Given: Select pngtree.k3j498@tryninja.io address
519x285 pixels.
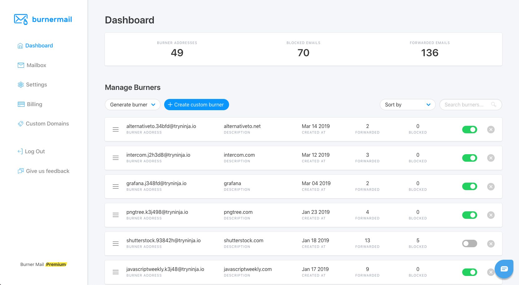Looking at the screenshot, I should [x=157, y=212].
